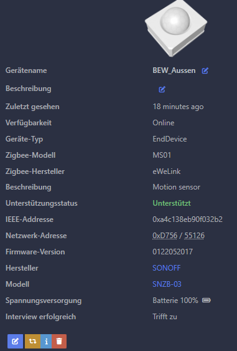Image resolution: width=237 pixels, height=351 pixels.
Task: Open the SONOFF manufacturer link
Action: point(167,268)
